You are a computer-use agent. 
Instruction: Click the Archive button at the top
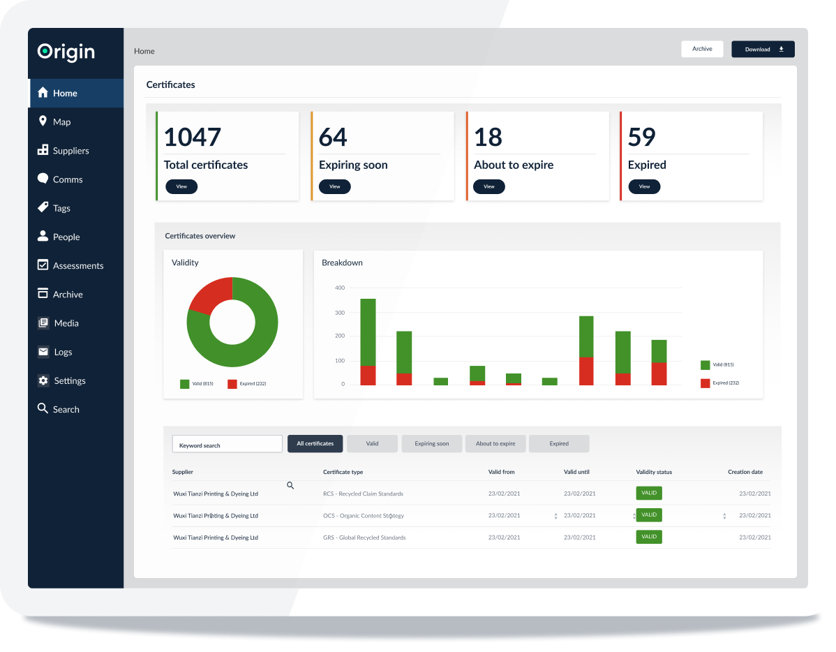(702, 49)
